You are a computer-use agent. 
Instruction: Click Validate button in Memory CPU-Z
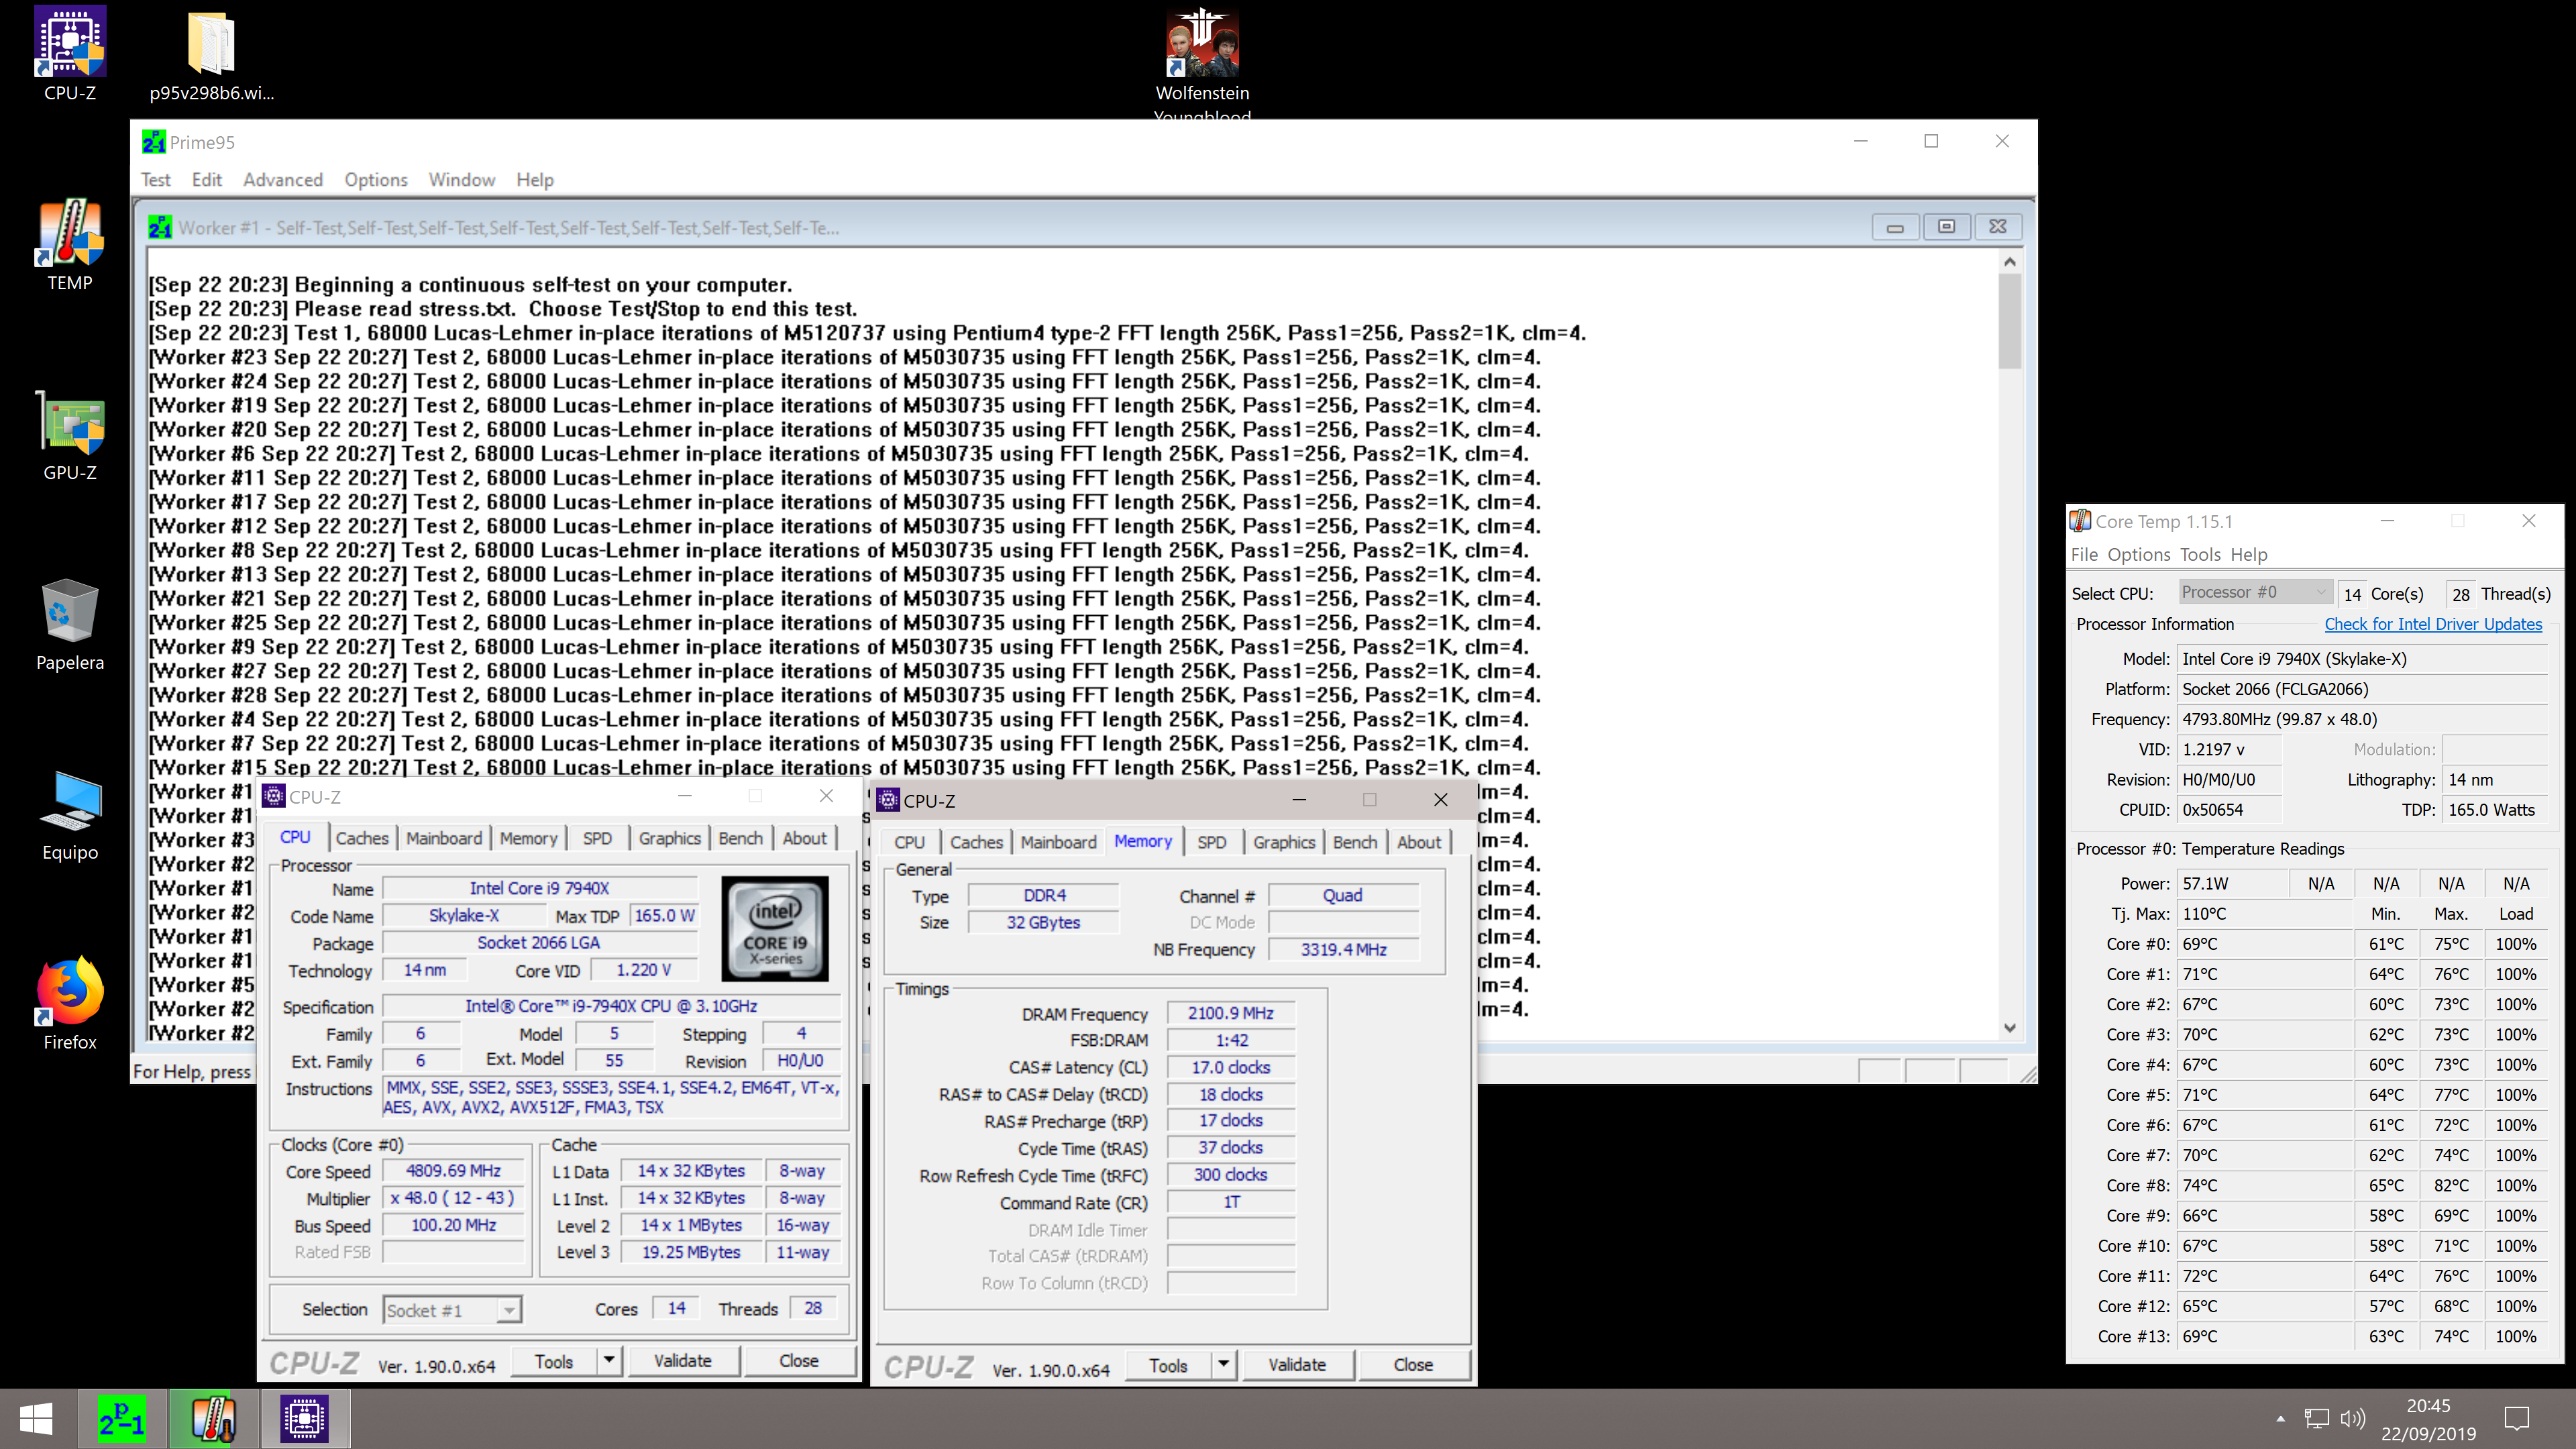(x=1297, y=1364)
